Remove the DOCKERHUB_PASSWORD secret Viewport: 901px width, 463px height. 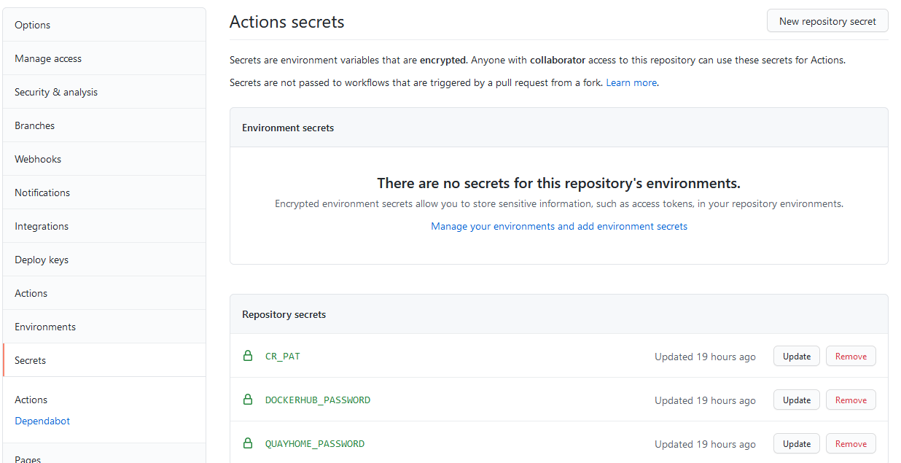click(851, 400)
